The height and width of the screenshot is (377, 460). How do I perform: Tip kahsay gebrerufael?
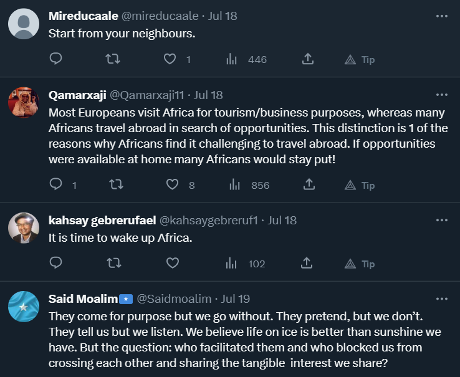coord(360,264)
